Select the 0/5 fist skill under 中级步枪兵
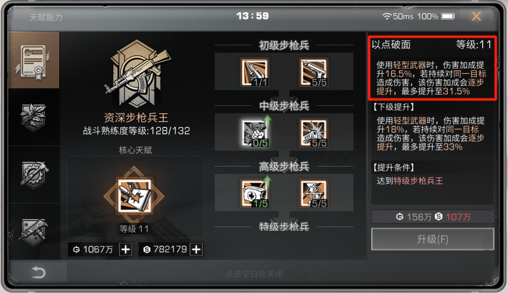508x293 pixels. pyautogui.click(x=255, y=133)
